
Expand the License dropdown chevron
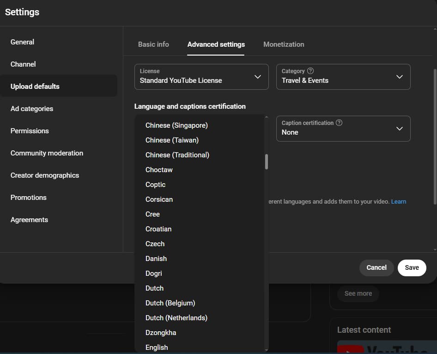click(x=258, y=77)
